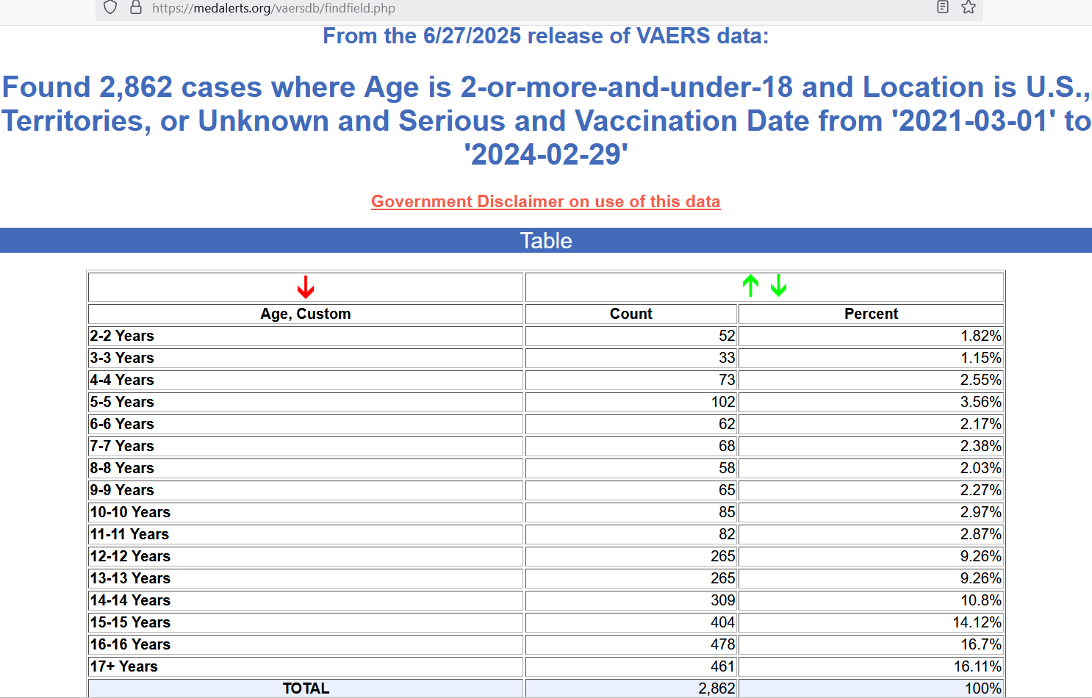Viewport: 1092px width, 698px height.
Task: Select the 11-11 Years row label
Action: [129, 534]
